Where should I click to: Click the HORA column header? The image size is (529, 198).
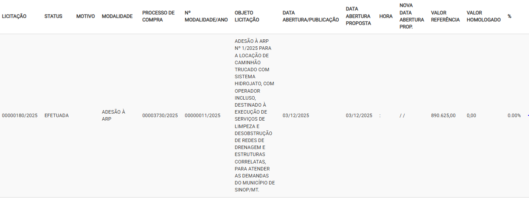(386, 16)
